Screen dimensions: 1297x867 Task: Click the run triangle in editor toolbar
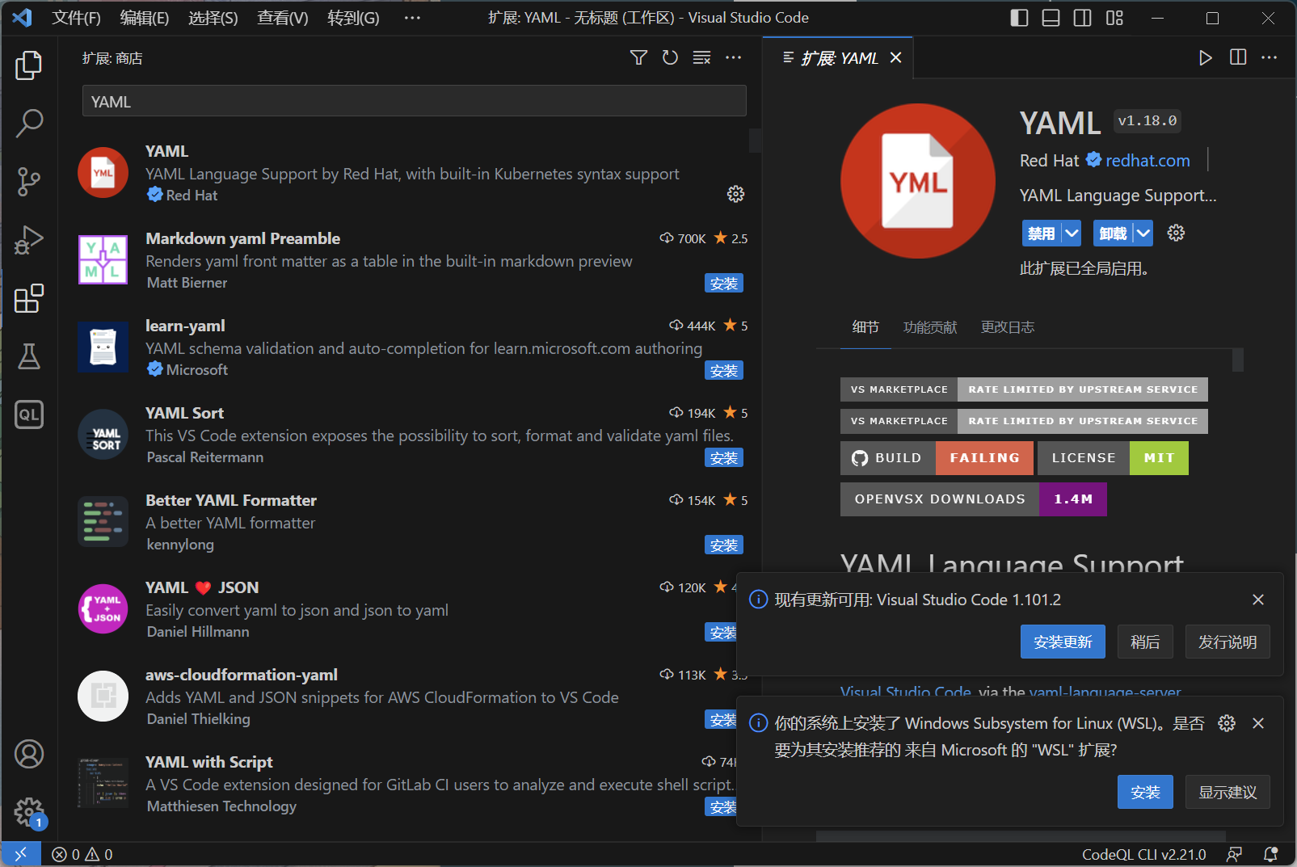point(1206,57)
